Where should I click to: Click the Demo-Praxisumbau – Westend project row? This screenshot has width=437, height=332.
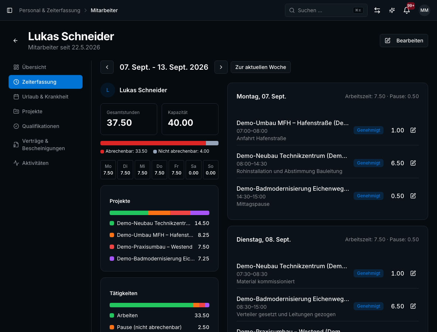pos(159,247)
